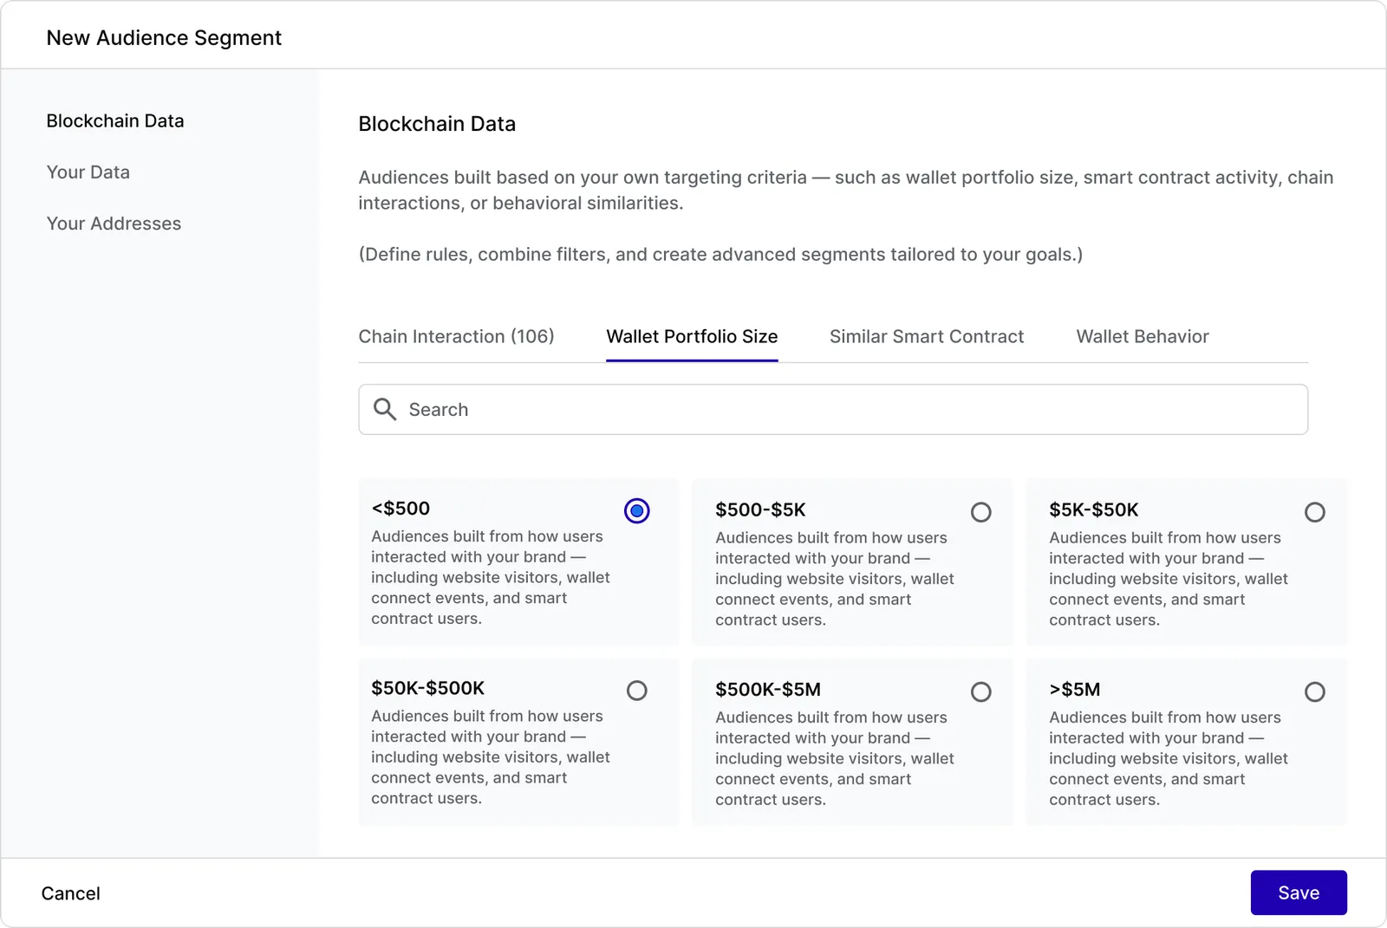Open Your Data sidebar section
Screen dimensions: 1387x928
pyautogui.click(x=88, y=172)
